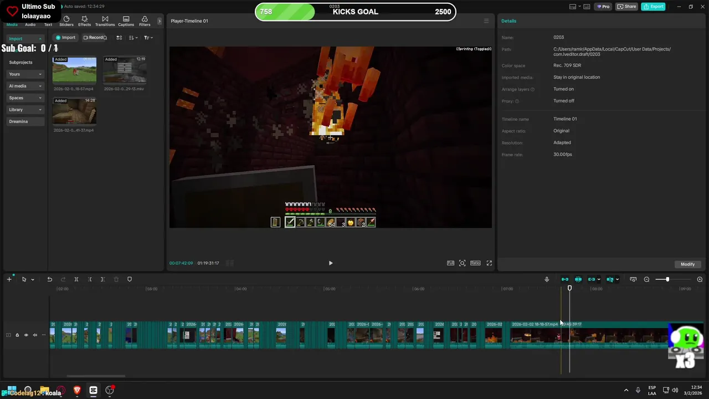709x399 pixels.
Task: Open media search magnifier
Action: tap(105, 38)
